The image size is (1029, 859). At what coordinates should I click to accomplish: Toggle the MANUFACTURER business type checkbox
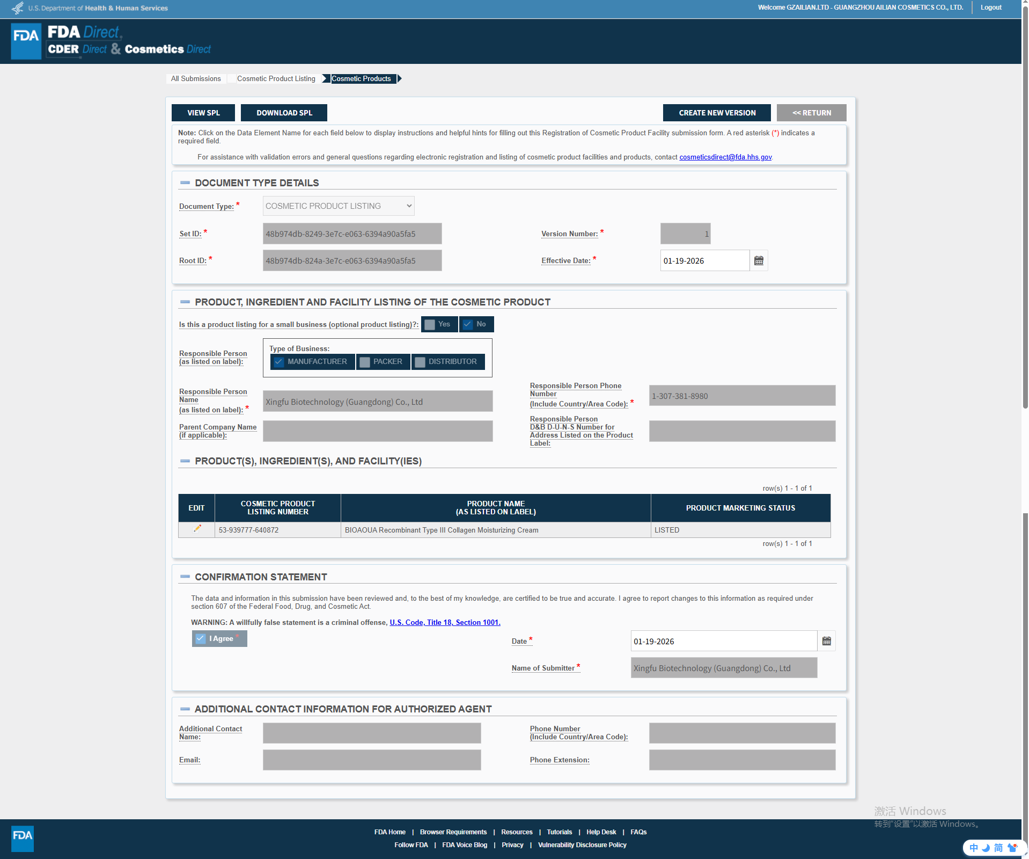click(x=279, y=362)
